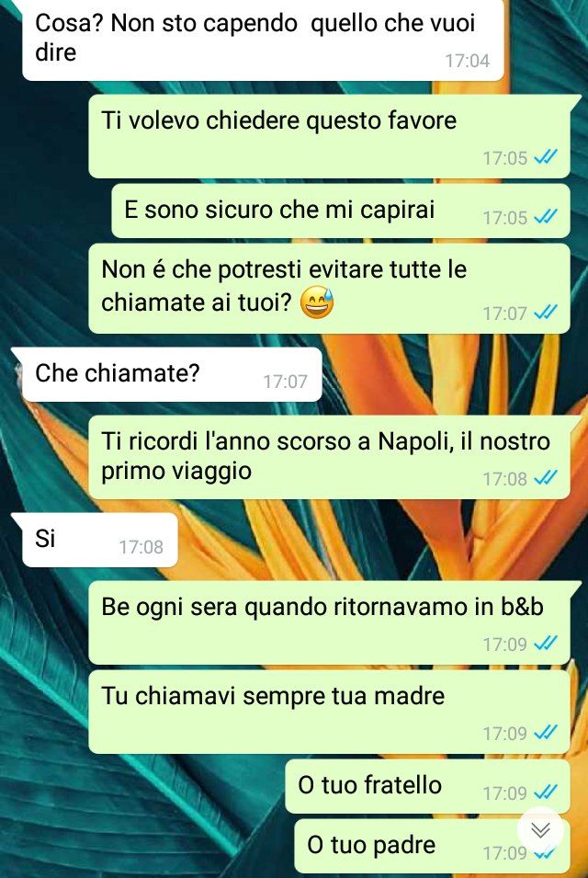Screen dimensions: 588x878
Task: Click blue ticks on 'Tu chiamavi sempre' message
Action: (546, 733)
